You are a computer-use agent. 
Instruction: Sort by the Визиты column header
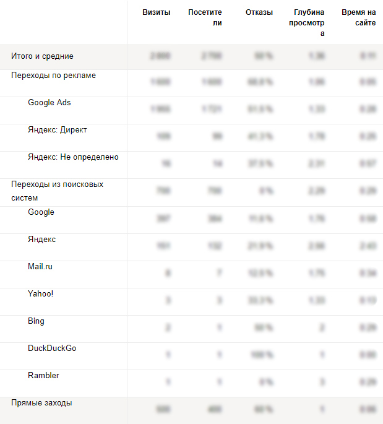pos(156,12)
